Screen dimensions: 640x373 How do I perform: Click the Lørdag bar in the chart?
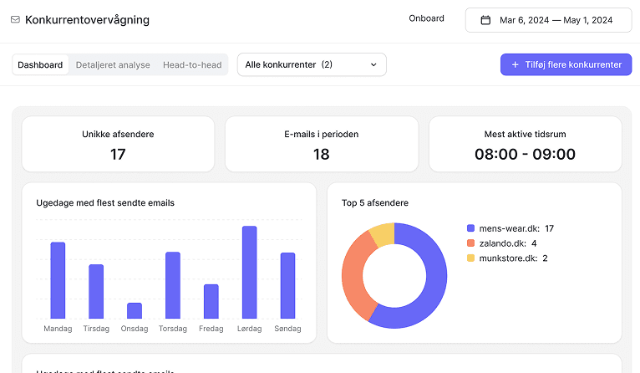(249, 272)
